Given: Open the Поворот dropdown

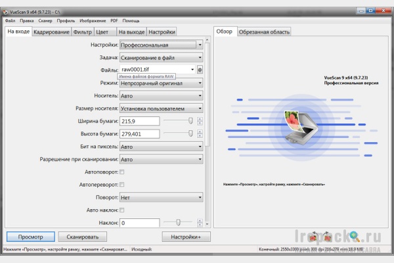Looking at the screenshot, I should click(x=161, y=197).
